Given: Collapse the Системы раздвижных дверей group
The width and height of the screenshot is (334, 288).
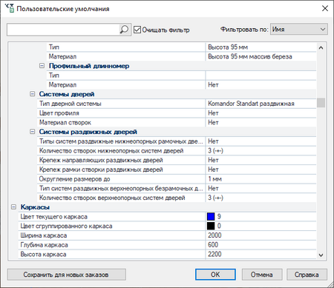Looking at the screenshot, I should (x=32, y=132).
